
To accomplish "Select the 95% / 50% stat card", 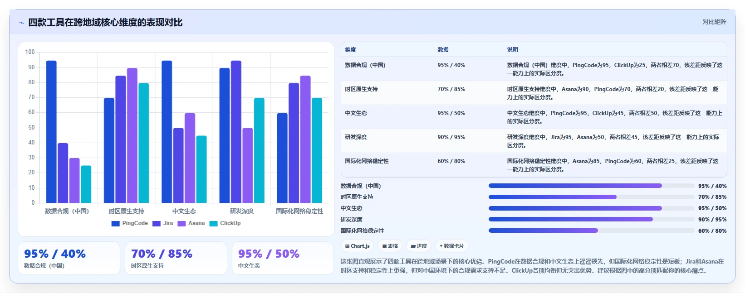I will tap(283, 258).
